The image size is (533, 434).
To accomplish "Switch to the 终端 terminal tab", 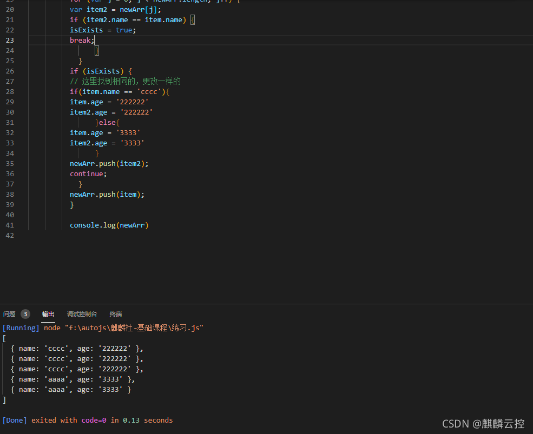I will pos(116,314).
